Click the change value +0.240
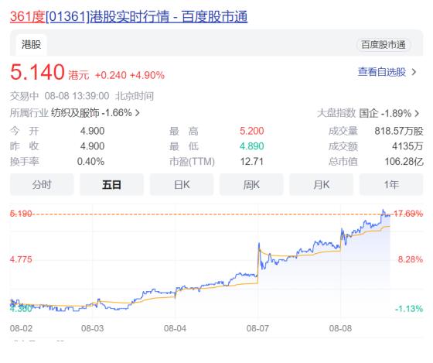The image size is (433, 363). click(111, 75)
